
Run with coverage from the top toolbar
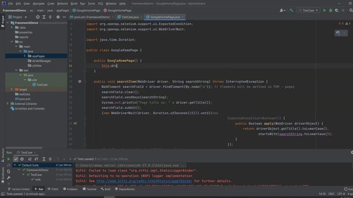(337, 10)
